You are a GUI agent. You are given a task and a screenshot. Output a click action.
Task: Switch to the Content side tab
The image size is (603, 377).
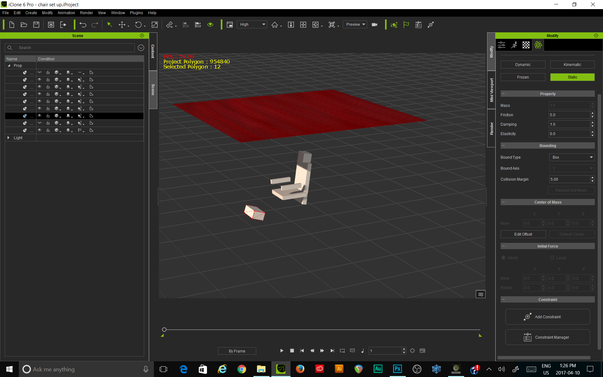(153, 52)
